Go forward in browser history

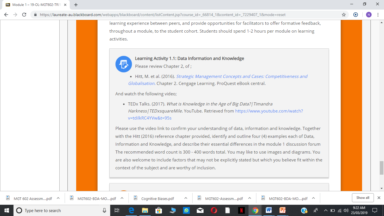pyautogui.click(x=15, y=15)
